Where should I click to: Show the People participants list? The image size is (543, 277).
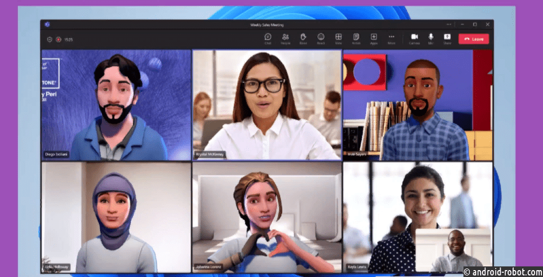tap(285, 39)
